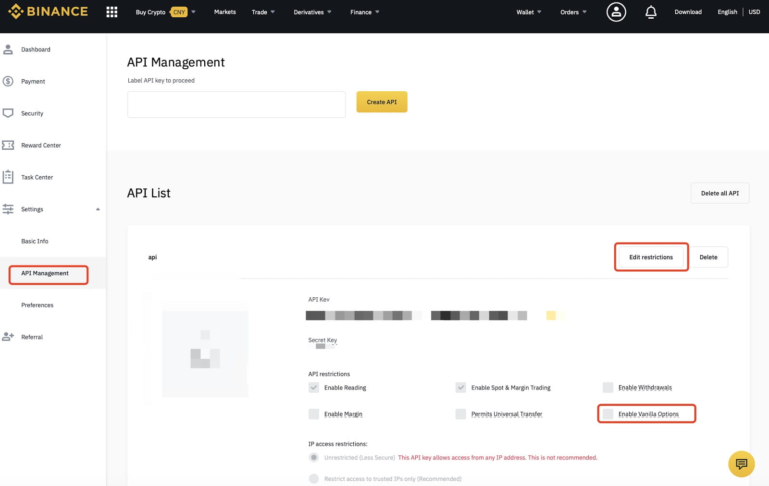Open Basic Info in the sidebar
Screen dimensions: 769x486
coord(35,241)
